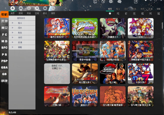The height and width of the screenshot is (115, 164).
Task: Click the magnifier search icon
Action: (53, 8)
